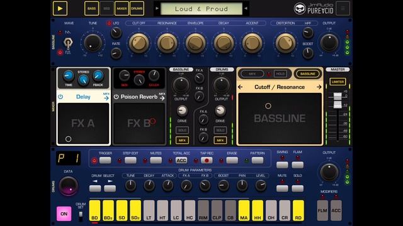Click the mixer DRUMS OUTPUT knob

tap(221, 85)
